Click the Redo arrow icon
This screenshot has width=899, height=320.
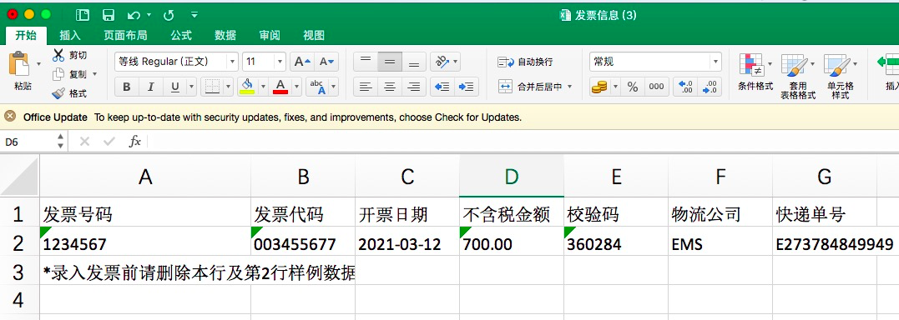pyautogui.click(x=169, y=16)
